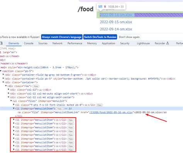Image resolution: width=183 pixels, height=153 pixels.
Task: Collapse the div class row node
Action: point(6,86)
